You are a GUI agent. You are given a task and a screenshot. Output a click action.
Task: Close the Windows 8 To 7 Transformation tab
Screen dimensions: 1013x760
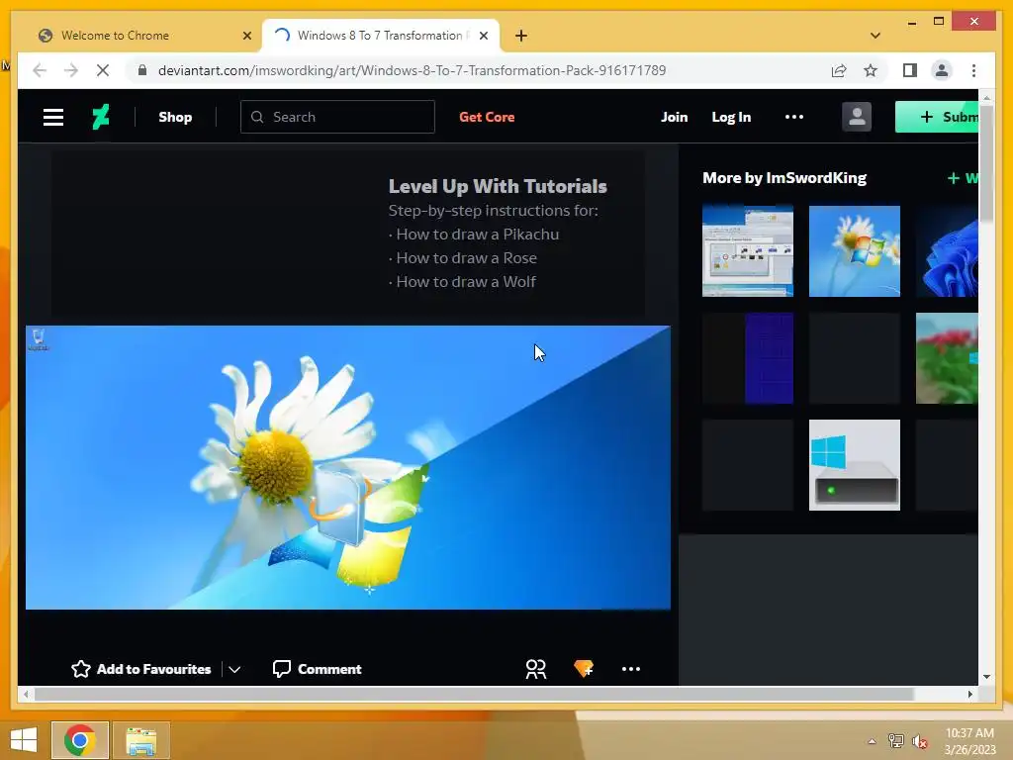pyautogui.click(x=483, y=36)
